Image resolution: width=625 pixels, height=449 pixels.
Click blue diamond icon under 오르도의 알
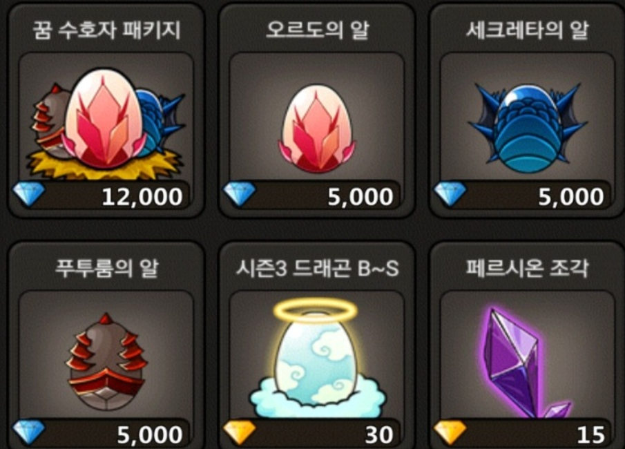pos(239,194)
